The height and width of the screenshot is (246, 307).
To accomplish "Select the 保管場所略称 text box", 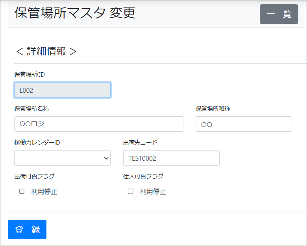I will coord(244,124).
